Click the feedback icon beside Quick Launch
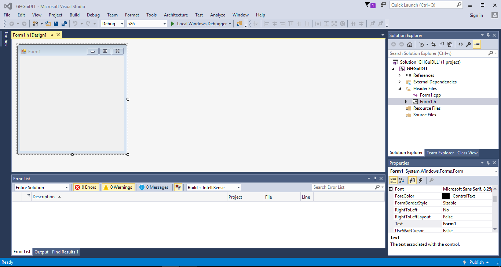Image resolution: width=501 pixels, height=267 pixels. coord(383,5)
